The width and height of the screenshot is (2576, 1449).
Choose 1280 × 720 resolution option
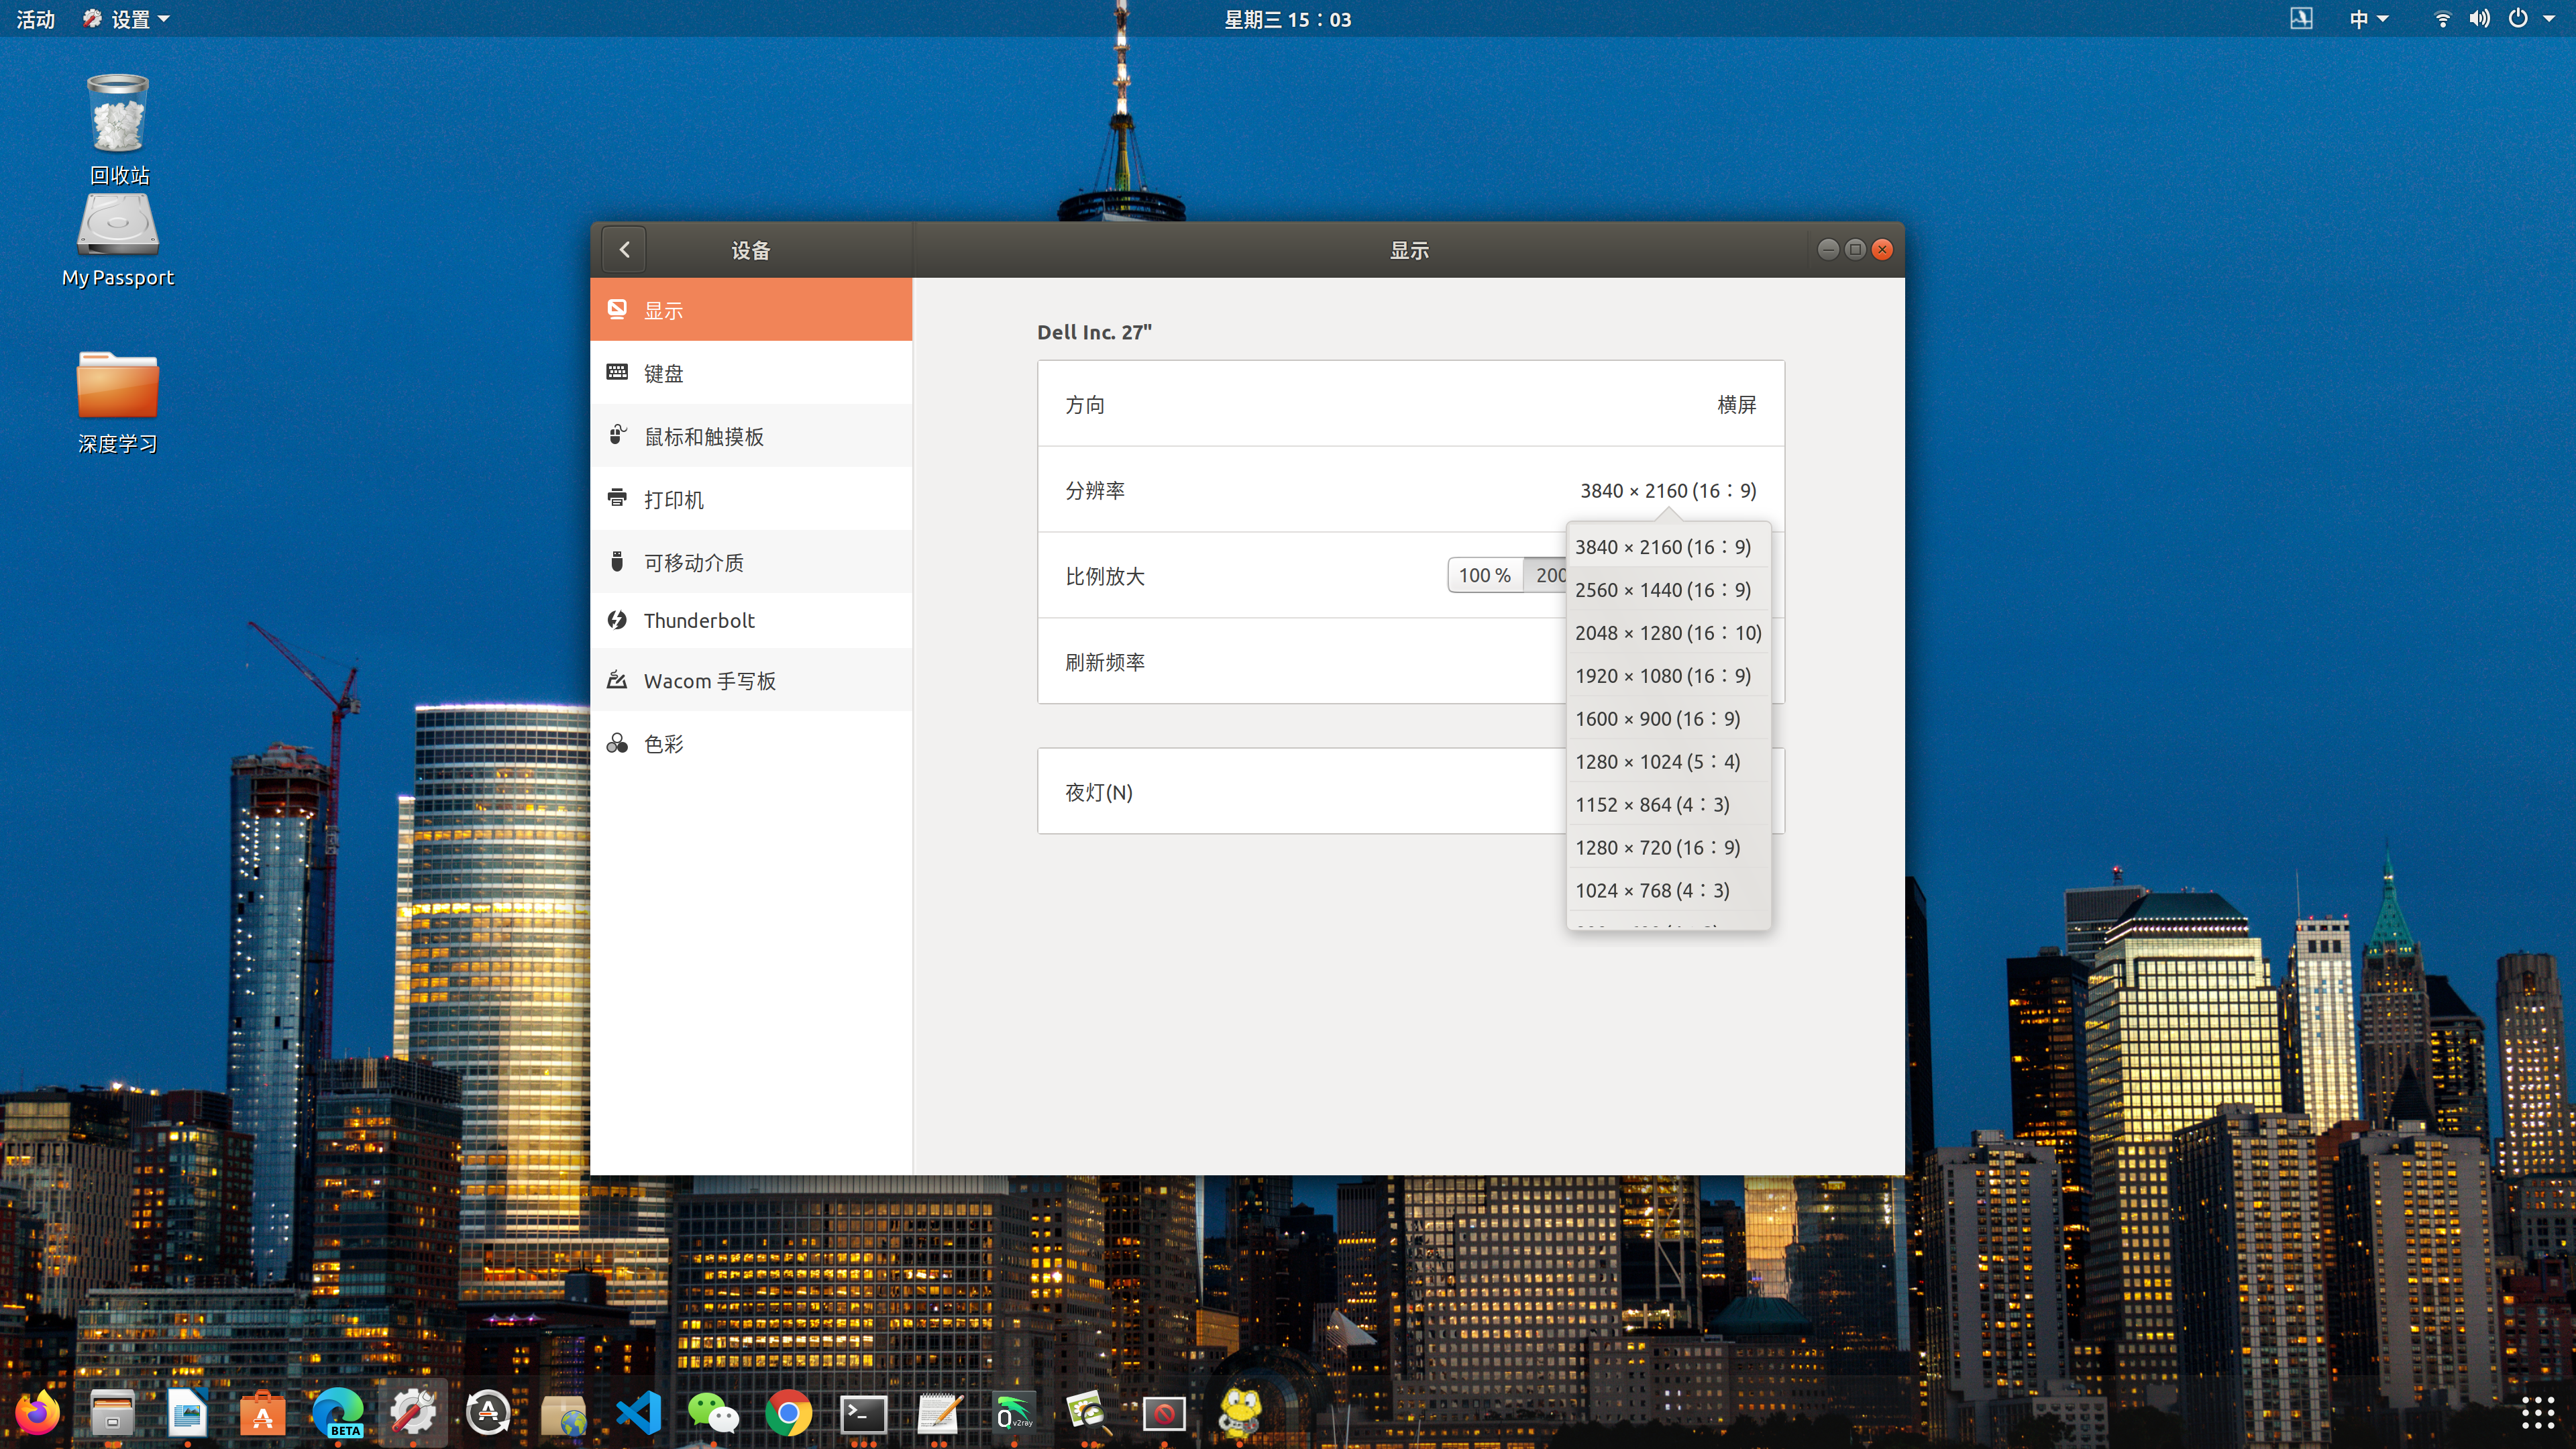(x=1657, y=848)
